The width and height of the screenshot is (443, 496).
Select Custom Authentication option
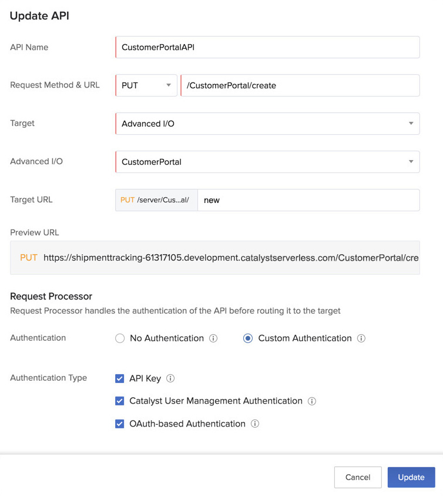click(x=248, y=338)
